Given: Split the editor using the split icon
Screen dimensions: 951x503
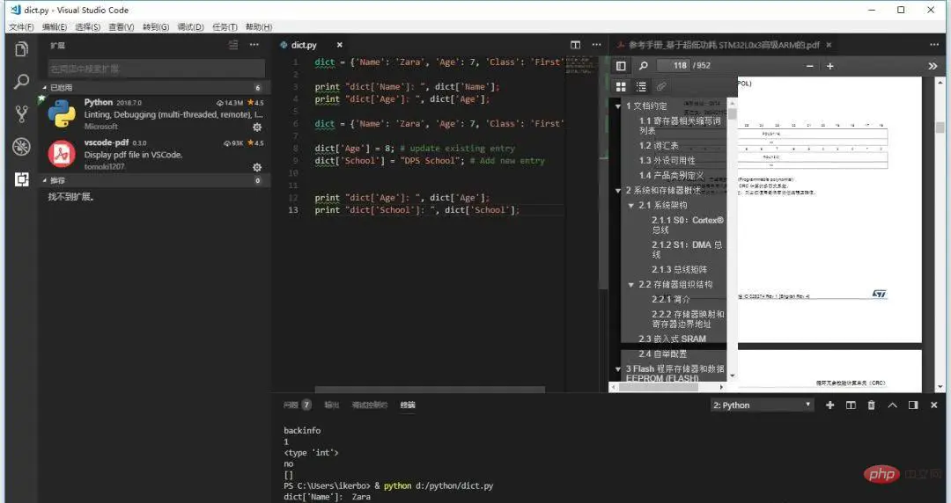Looking at the screenshot, I should (575, 45).
